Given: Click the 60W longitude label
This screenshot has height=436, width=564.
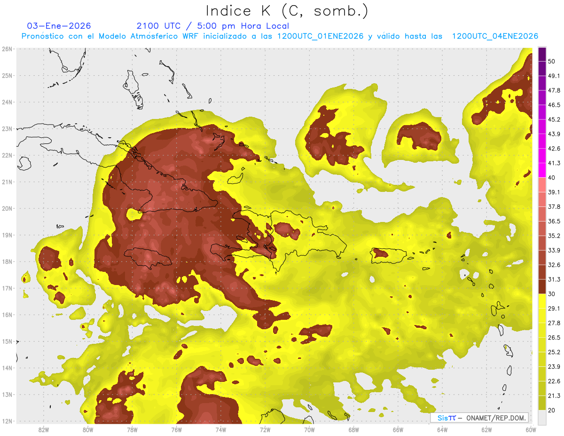Looking at the screenshot, I should tap(531, 429).
